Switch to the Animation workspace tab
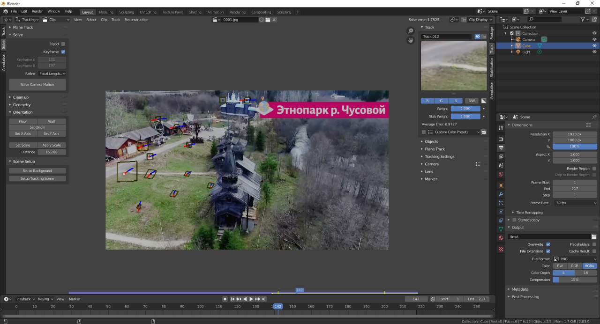 point(215,12)
